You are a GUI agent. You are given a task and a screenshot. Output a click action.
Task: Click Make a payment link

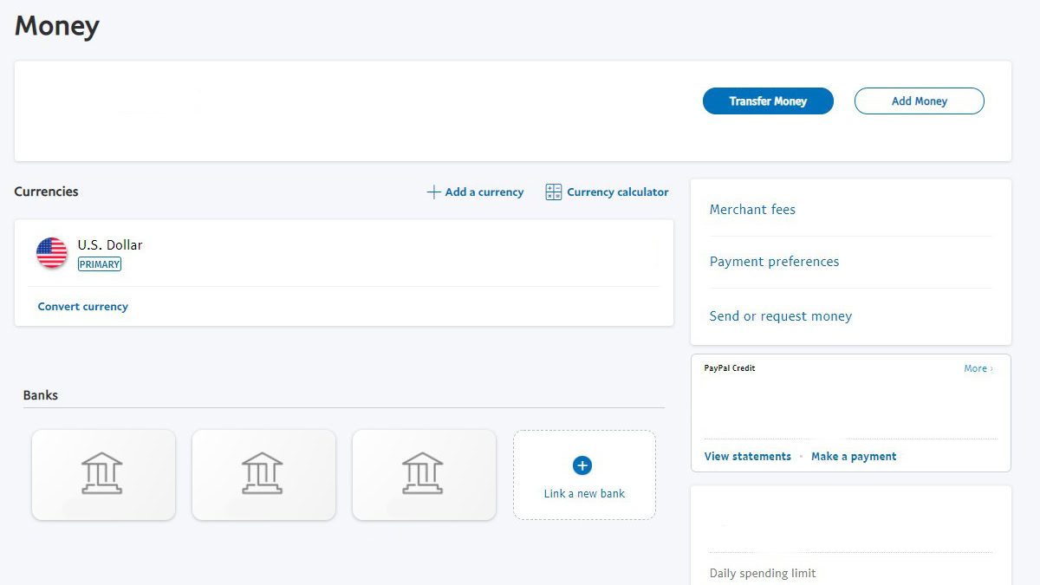click(854, 457)
